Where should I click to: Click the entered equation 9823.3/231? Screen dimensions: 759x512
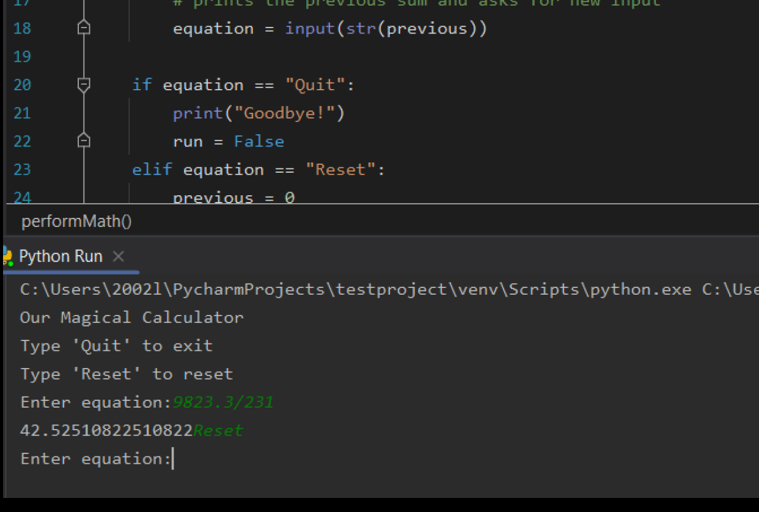point(222,402)
